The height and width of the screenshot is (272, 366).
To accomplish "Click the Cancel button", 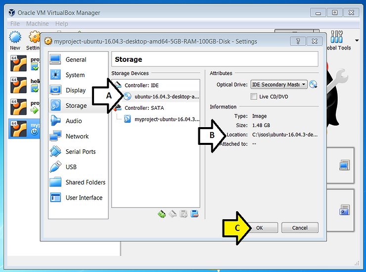I will pyautogui.click(x=300, y=227).
